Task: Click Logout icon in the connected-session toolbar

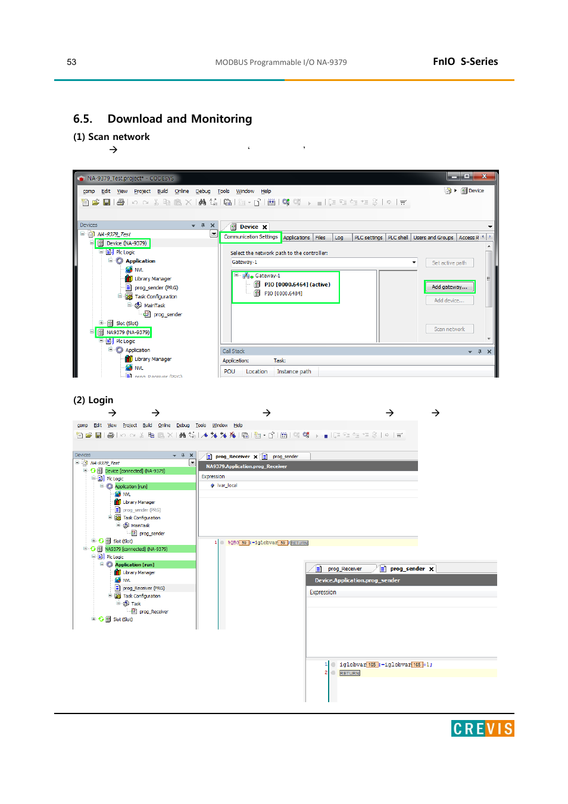Action: point(306,435)
